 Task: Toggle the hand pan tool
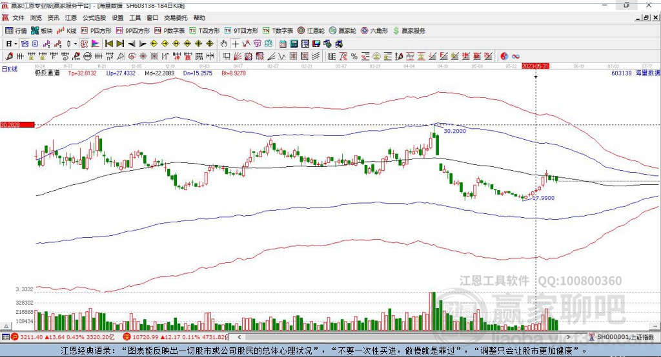[x=224, y=44]
